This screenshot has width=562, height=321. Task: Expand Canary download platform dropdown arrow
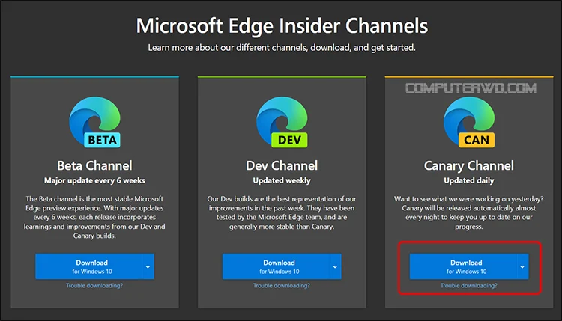coord(522,266)
